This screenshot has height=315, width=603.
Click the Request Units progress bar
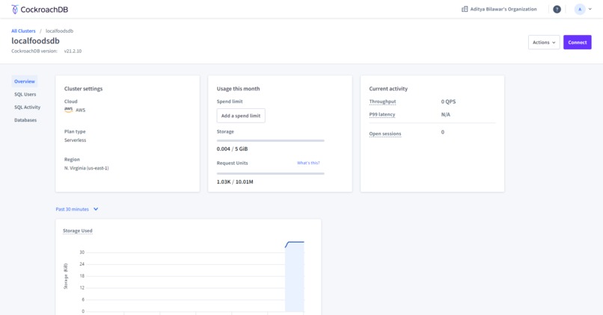270,174
